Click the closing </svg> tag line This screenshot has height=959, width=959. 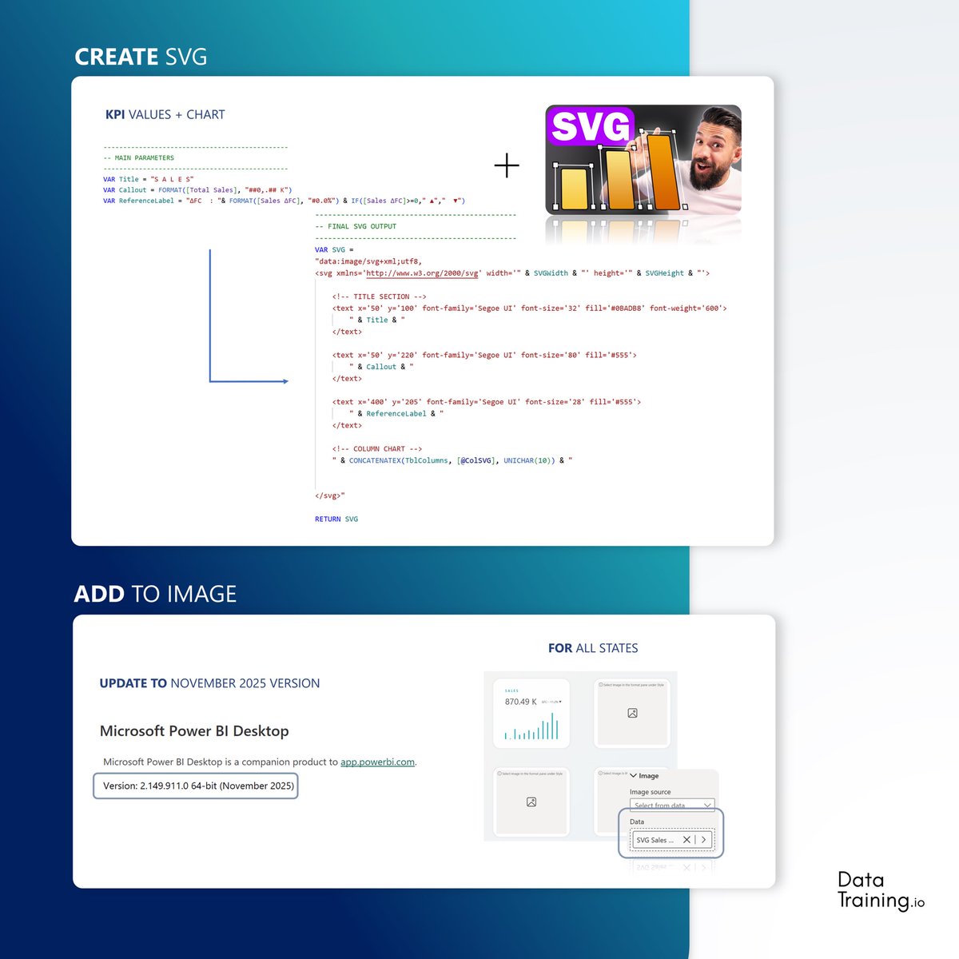(330, 496)
